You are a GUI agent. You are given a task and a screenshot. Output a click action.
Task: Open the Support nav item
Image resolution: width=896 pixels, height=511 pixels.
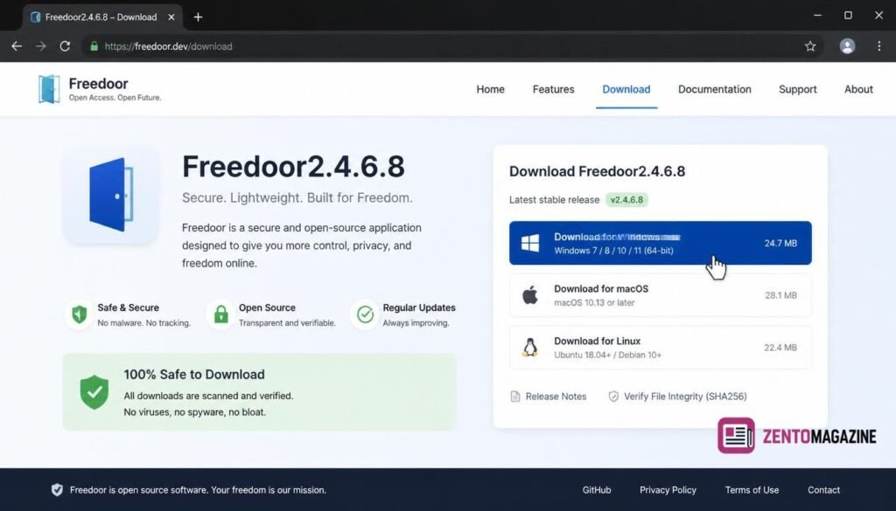798,90
